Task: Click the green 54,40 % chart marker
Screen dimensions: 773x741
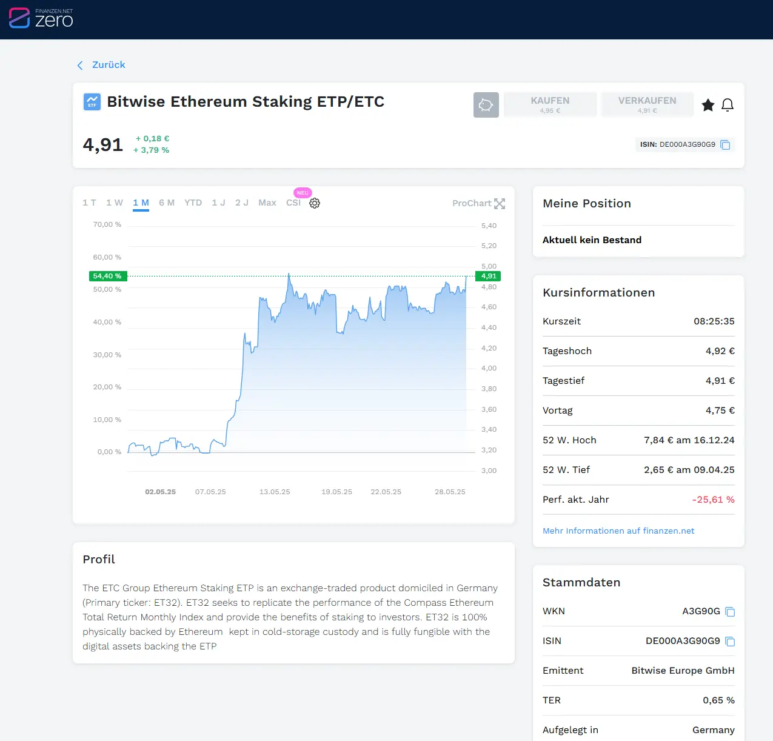Action: tap(107, 276)
